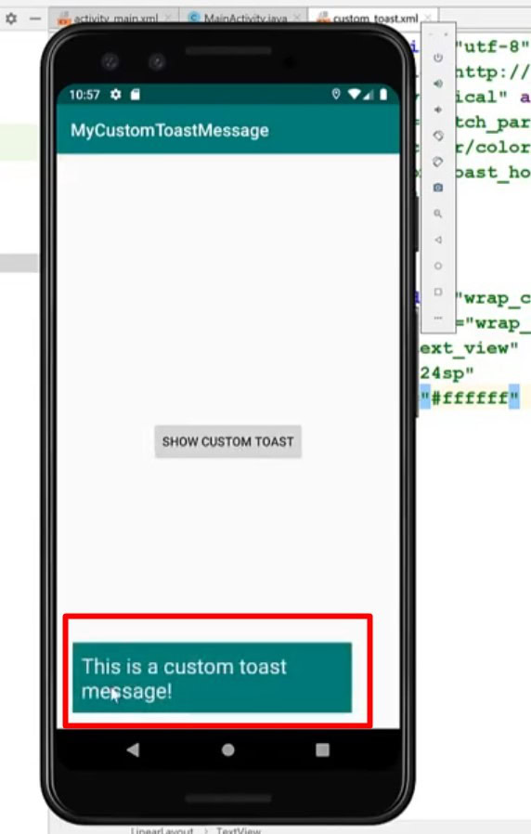Close the activity_main.xml tab
The height and width of the screenshot is (834, 531).
(x=168, y=18)
